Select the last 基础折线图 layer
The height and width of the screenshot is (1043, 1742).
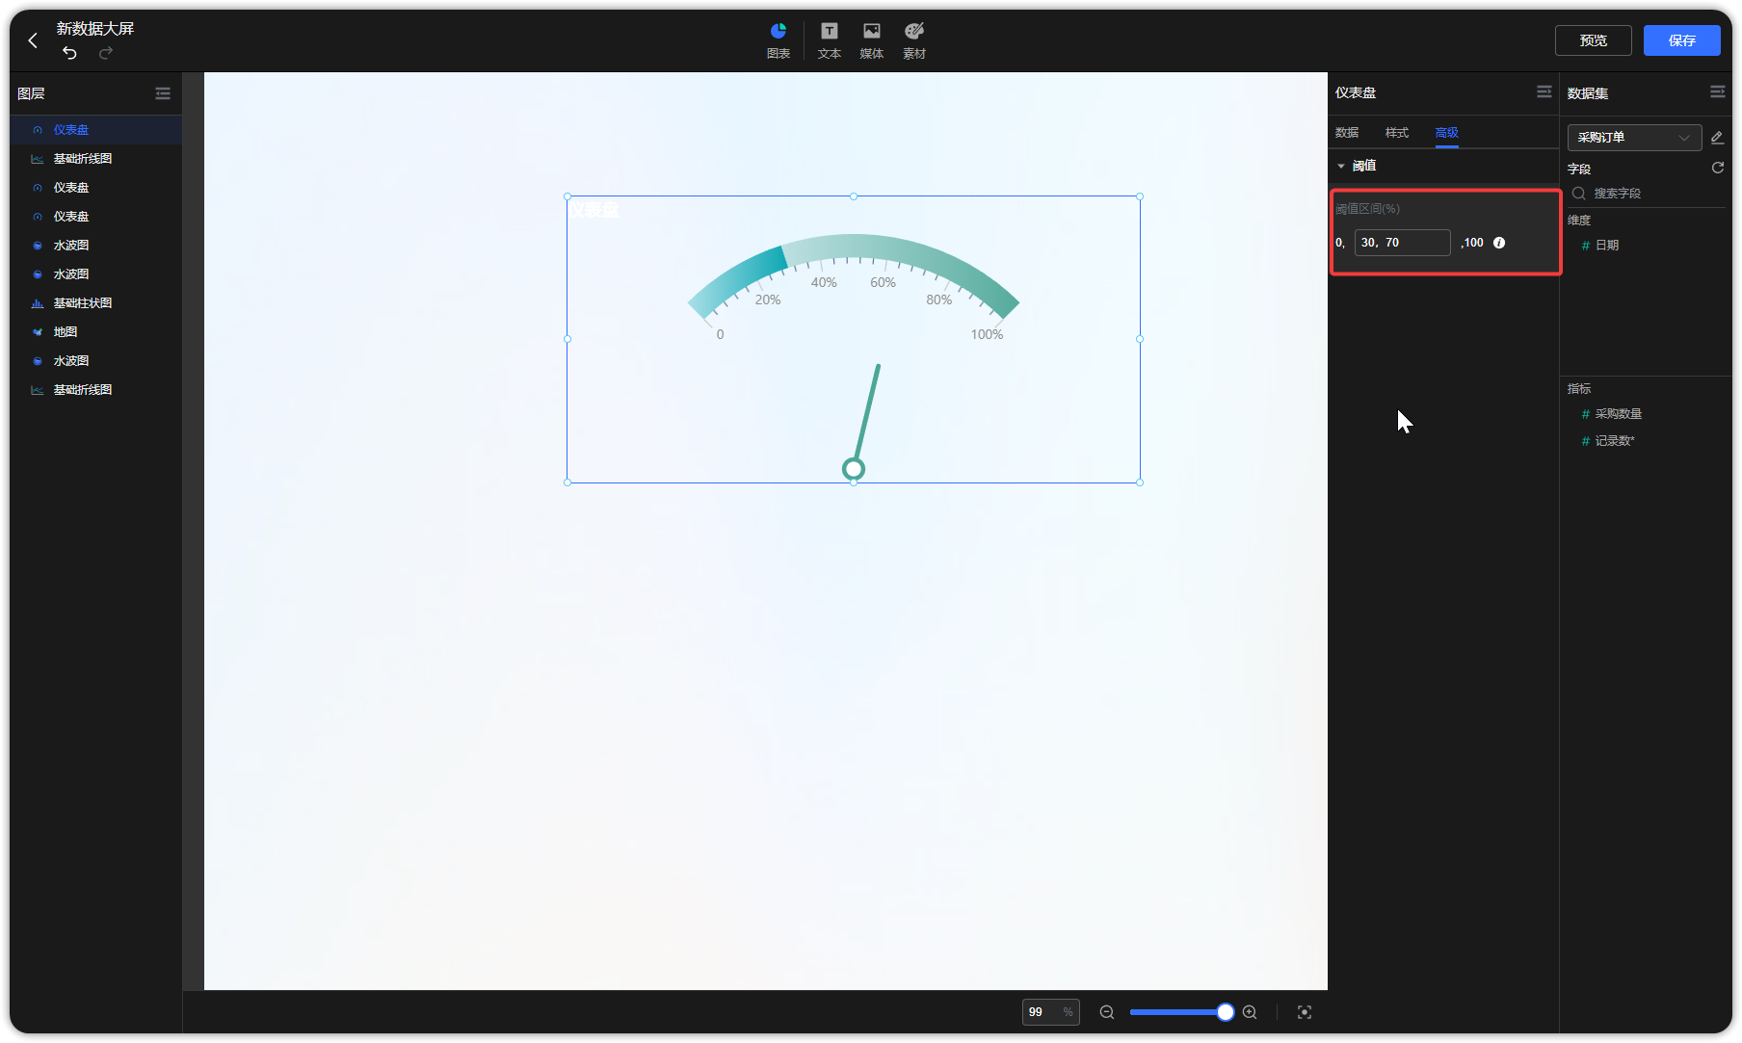click(96, 390)
